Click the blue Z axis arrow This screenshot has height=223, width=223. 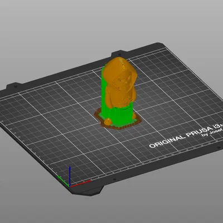70,176
